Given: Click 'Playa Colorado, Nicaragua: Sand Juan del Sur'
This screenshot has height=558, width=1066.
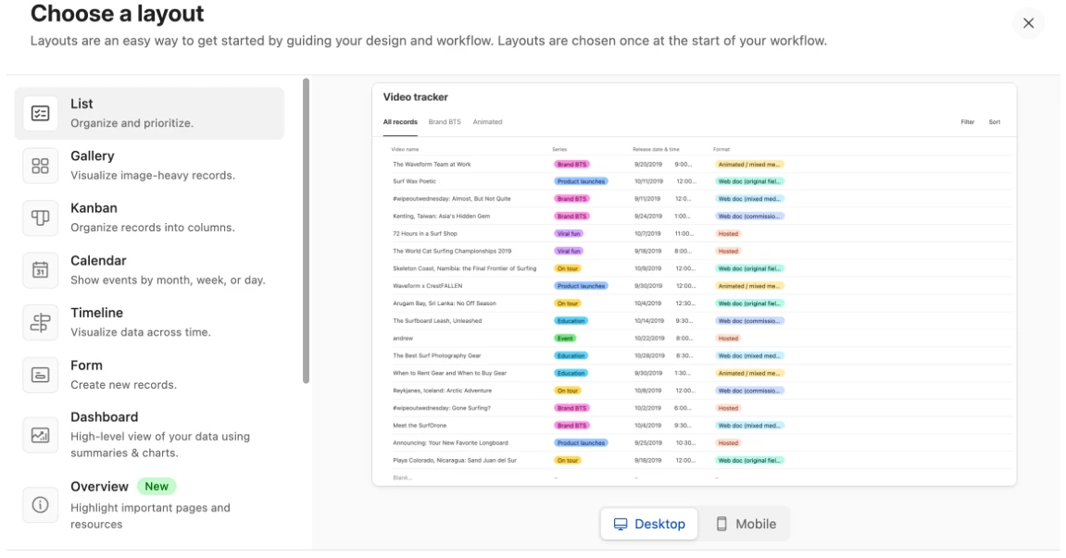Looking at the screenshot, I should click(455, 461).
